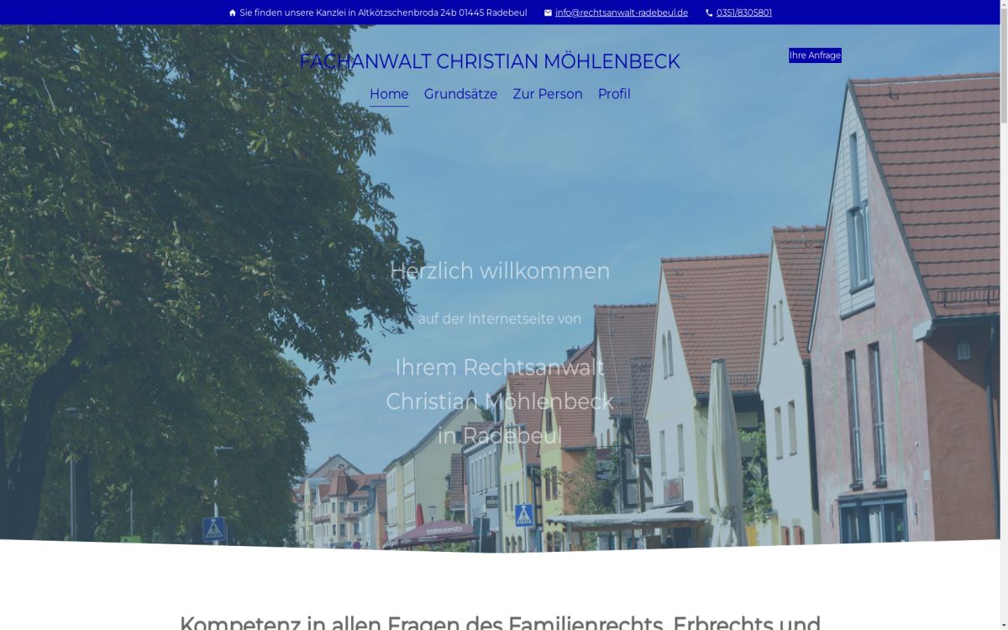
Task: Select the Home navigation item
Action: click(x=389, y=94)
